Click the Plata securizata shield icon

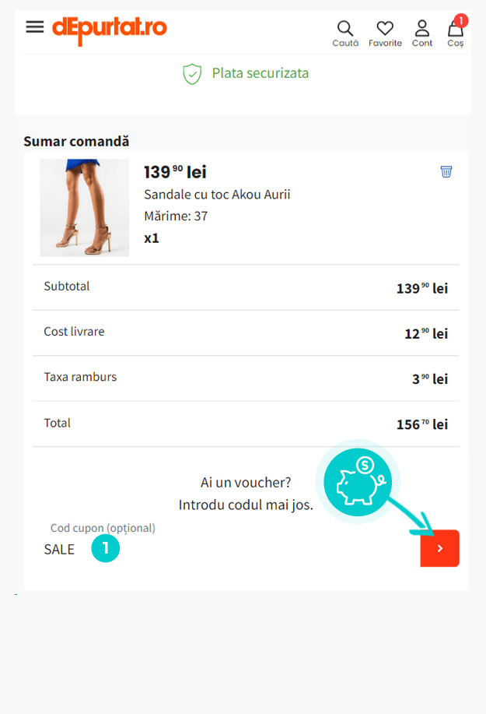(191, 74)
